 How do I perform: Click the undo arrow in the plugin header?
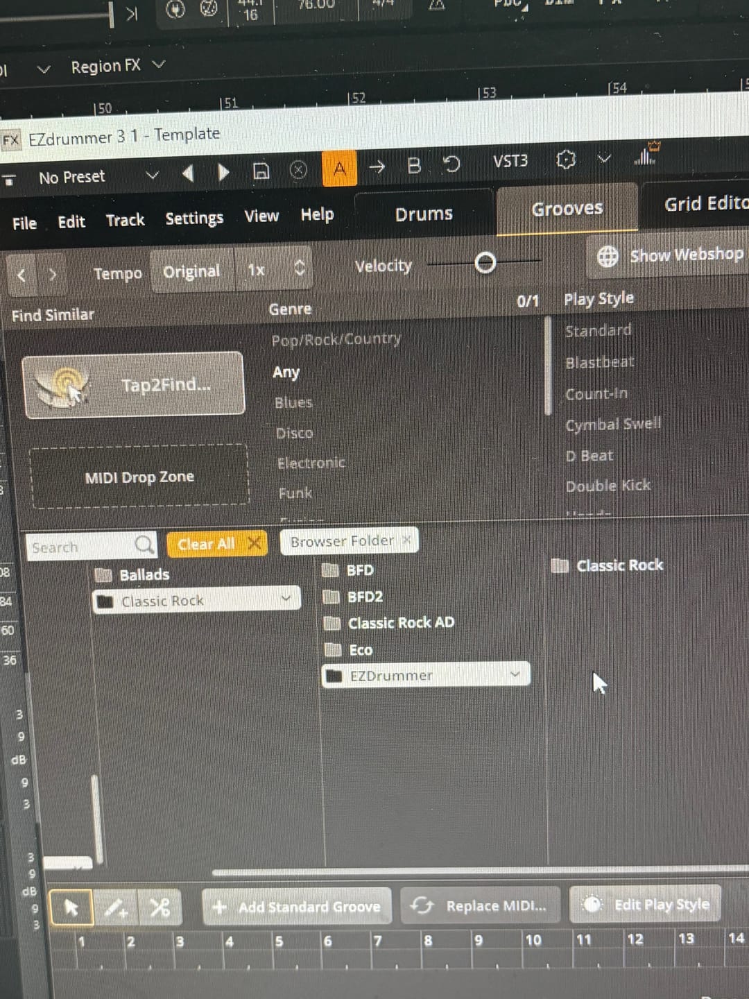tap(451, 164)
